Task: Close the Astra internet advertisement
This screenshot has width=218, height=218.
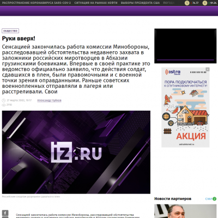Action: [208, 69]
